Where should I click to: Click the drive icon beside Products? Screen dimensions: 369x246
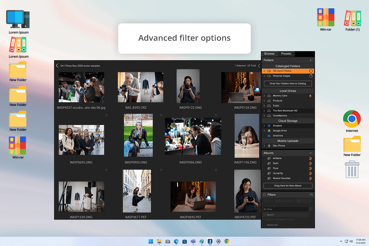pyautogui.click(x=269, y=100)
